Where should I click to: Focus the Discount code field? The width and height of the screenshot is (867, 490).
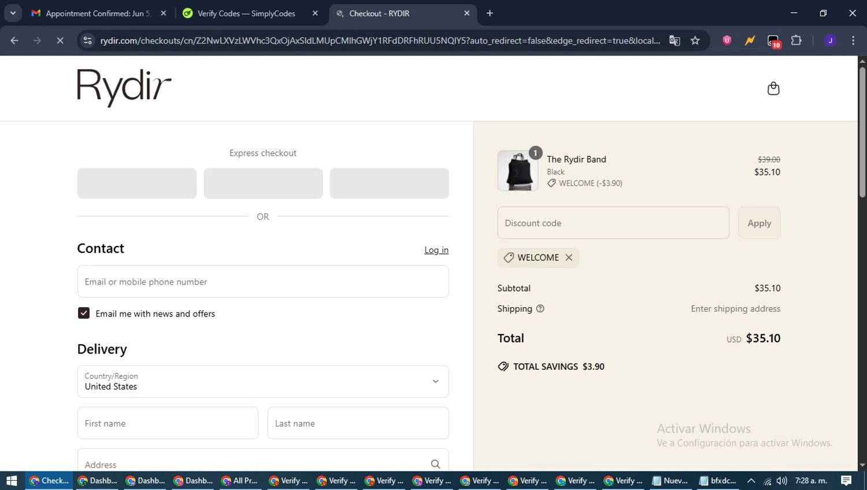[x=613, y=223]
